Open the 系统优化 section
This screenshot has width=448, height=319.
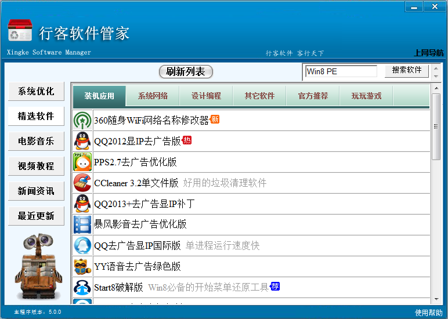(36, 92)
